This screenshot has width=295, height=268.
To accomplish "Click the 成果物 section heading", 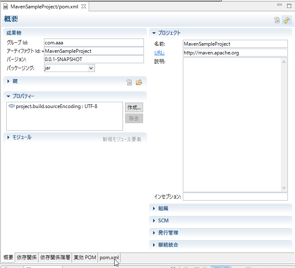I will point(14,33).
